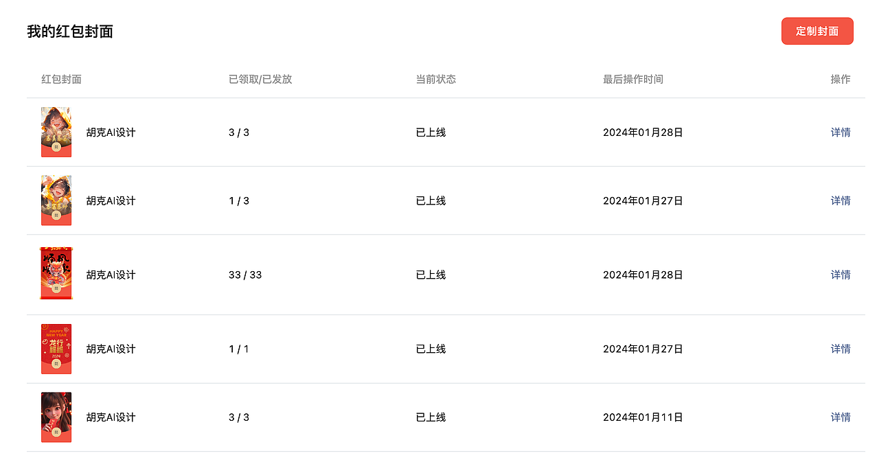Open 详情 for the first cover row
Image resolution: width=879 pixels, height=462 pixels.
[841, 132]
